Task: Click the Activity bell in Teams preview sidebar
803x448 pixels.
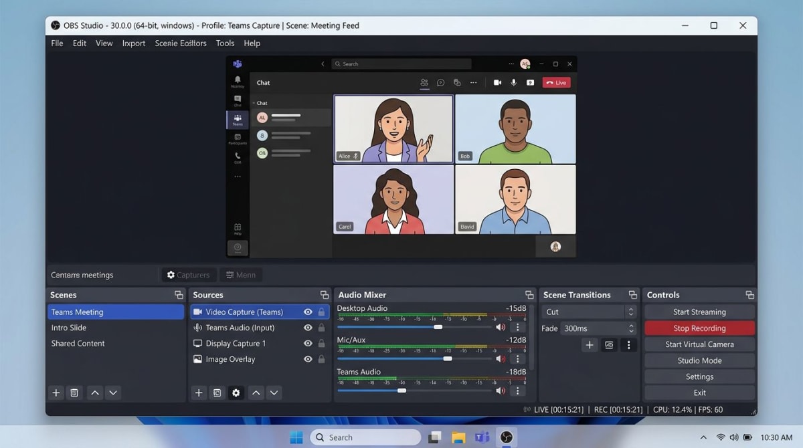Action: tap(238, 81)
